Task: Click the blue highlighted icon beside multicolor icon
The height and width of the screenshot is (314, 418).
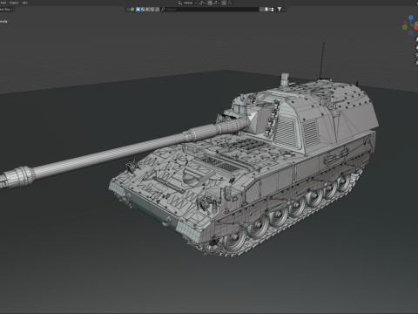Action: [x=138, y=10]
